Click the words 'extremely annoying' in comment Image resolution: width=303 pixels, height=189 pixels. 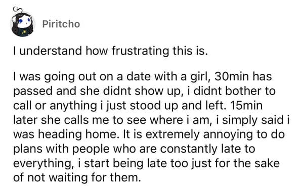coord(199,134)
